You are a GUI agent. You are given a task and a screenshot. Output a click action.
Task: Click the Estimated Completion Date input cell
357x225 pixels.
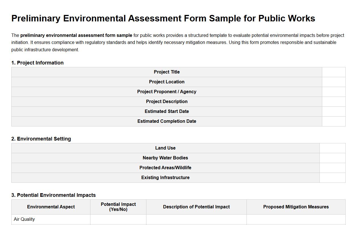pyautogui.click(x=334, y=121)
